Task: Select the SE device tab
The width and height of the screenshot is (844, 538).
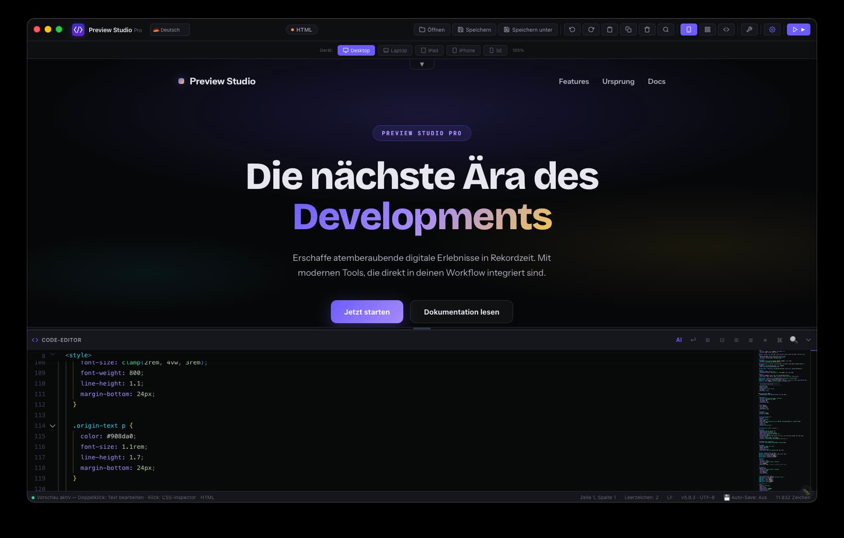Action: (495, 50)
